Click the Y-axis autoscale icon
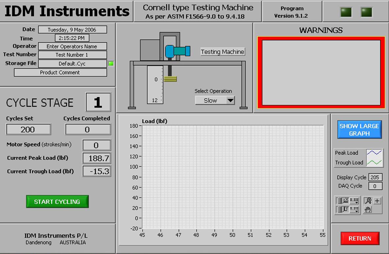This screenshot has height=254, width=389. pyautogui.click(x=345, y=209)
